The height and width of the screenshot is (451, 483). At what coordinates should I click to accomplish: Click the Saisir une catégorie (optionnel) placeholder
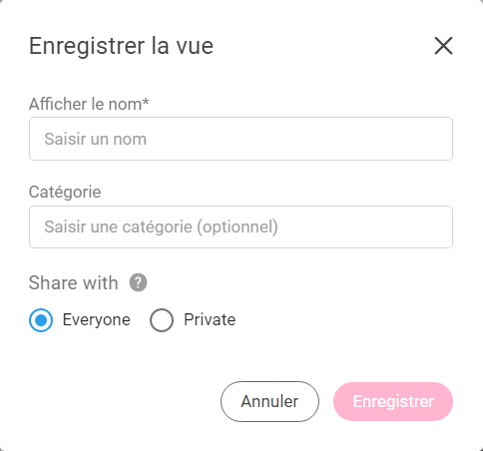pyautogui.click(x=161, y=227)
